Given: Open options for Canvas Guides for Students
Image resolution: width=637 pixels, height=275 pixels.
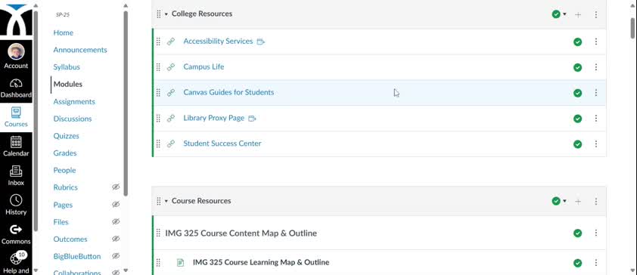Looking at the screenshot, I should 596,93.
